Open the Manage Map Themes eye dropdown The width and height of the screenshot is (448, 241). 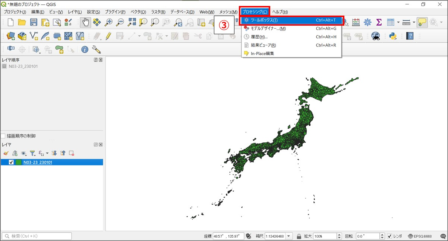[24, 153]
